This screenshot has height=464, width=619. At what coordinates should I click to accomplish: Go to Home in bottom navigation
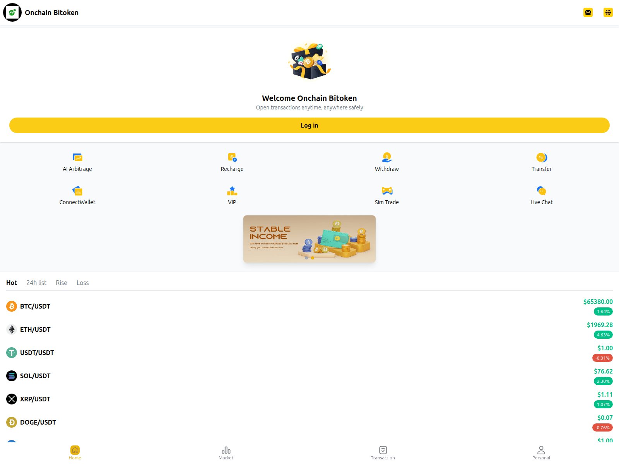tap(75, 452)
